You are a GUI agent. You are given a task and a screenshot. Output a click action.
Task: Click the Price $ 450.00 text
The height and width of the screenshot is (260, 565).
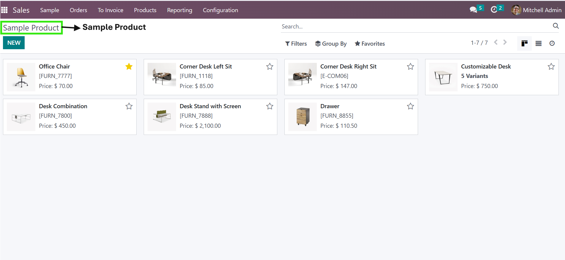[x=57, y=126]
